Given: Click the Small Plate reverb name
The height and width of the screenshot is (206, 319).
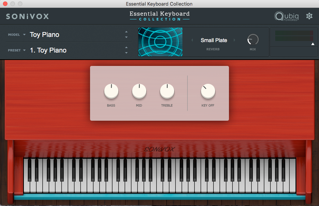Looking at the screenshot, I should [x=214, y=40].
